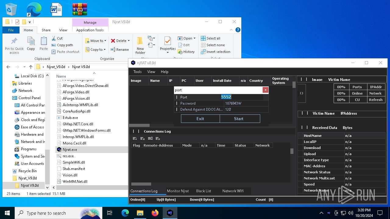The height and width of the screenshot is (219, 390).
Task: Open Task View on the taskbar
Action: pyautogui.click(x=110, y=213)
